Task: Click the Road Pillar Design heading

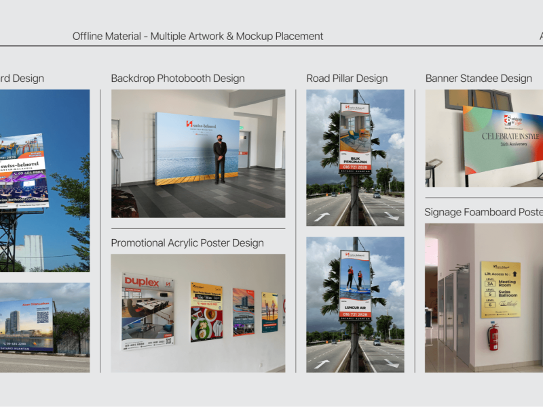Action: [347, 79]
